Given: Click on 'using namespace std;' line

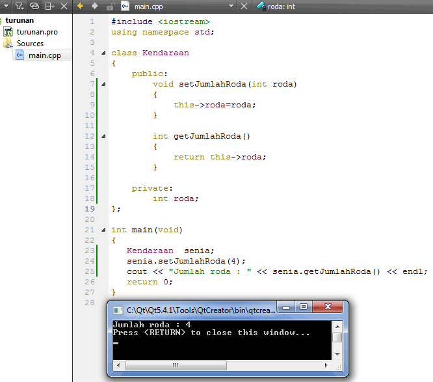Looking at the screenshot, I should [x=163, y=32].
